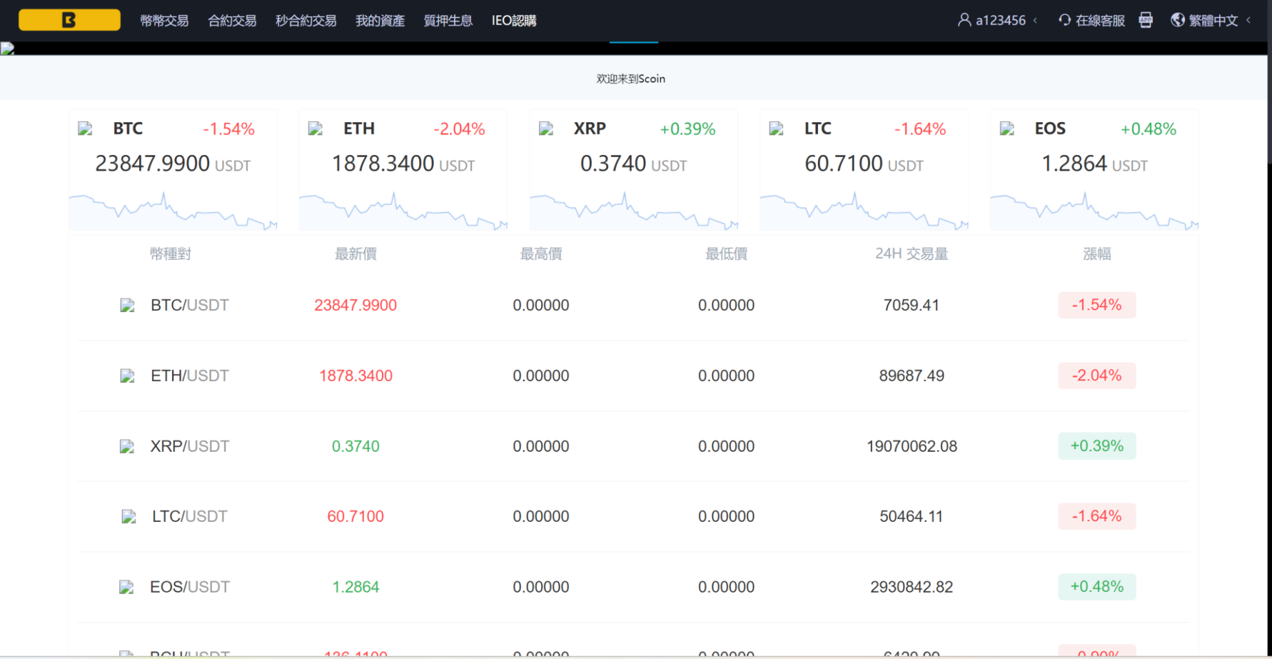Open 我的資產 from the navigation bar
Image resolution: width=1272 pixels, height=659 pixels.
(x=380, y=20)
